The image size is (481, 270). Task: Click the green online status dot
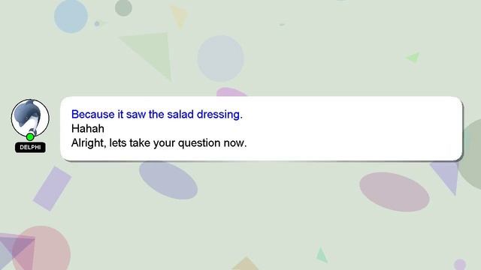tap(30, 136)
